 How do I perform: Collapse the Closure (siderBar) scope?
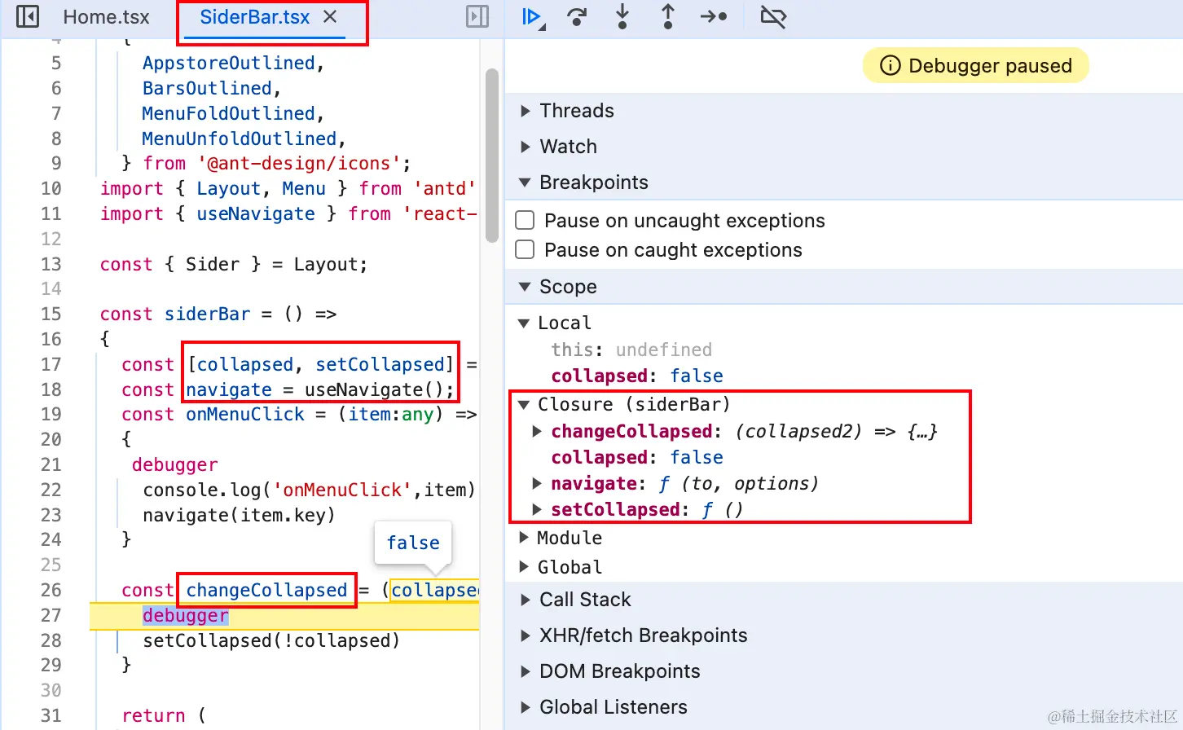(525, 405)
